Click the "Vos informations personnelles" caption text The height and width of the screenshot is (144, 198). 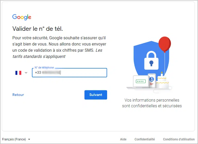tap(152, 100)
